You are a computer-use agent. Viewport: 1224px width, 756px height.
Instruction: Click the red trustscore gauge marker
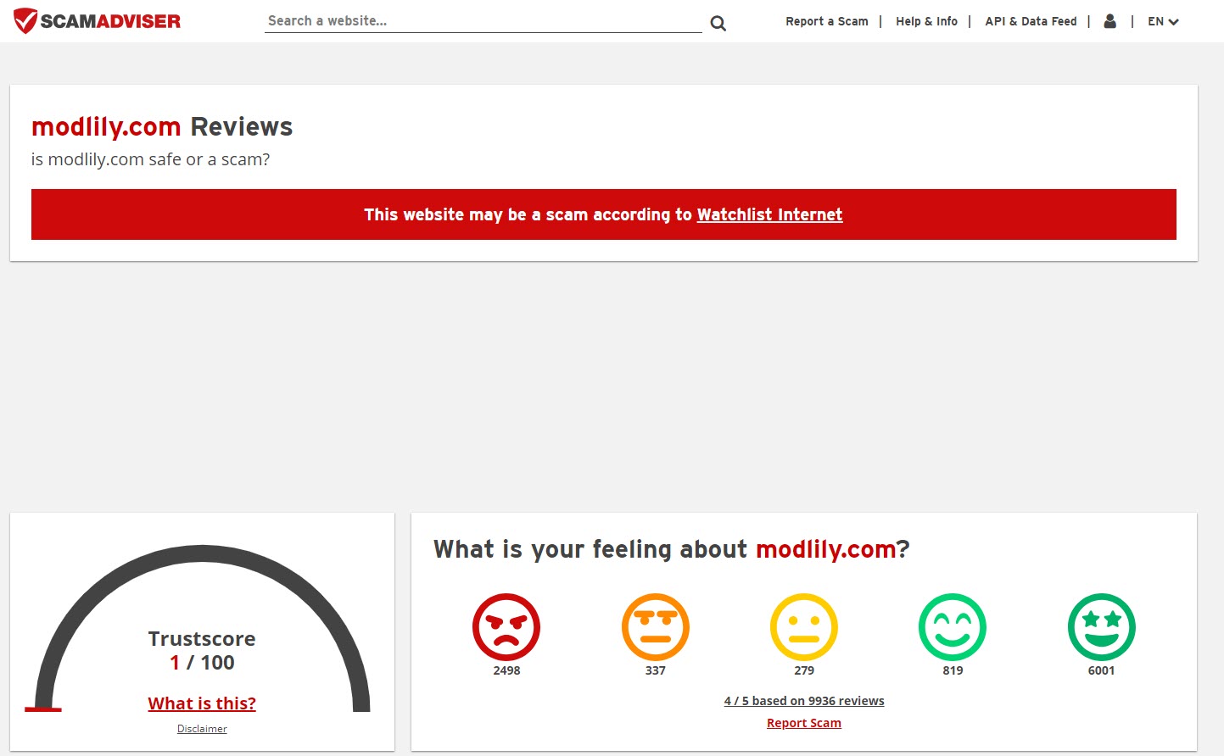point(43,709)
